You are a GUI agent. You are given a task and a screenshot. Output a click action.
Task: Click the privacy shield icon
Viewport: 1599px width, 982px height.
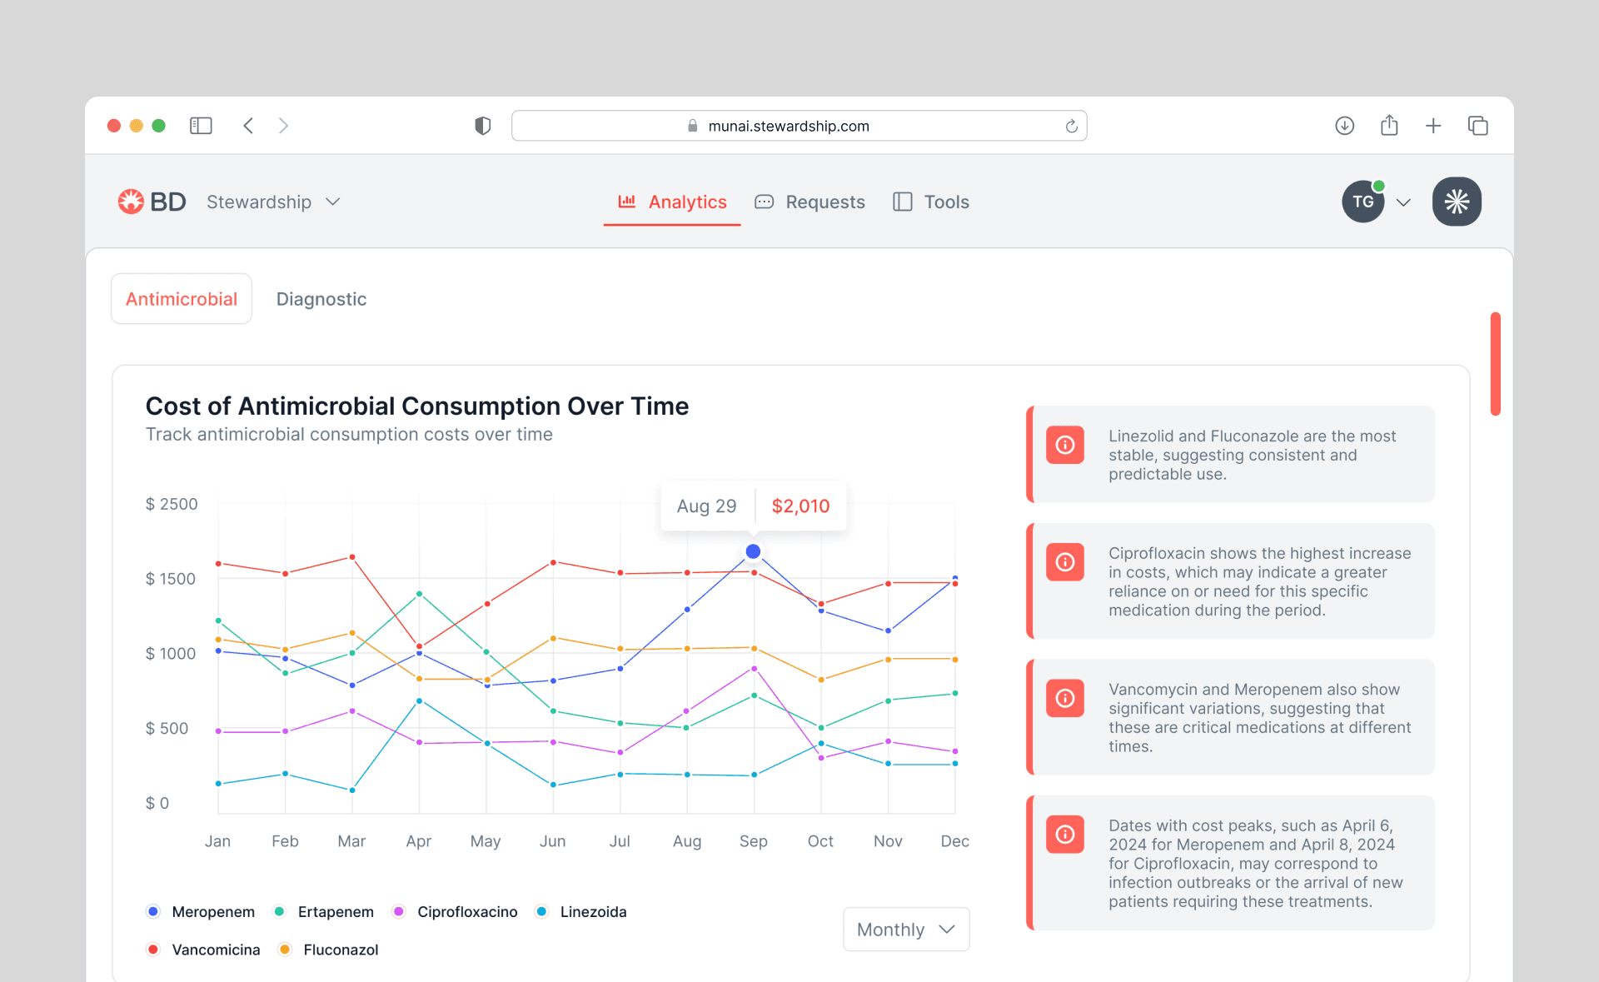point(482,126)
